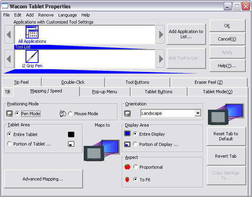The width and height of the screenshot is (252, 197).
Task: Close the Wacom Tablet Properties window
Action: point(246,6)
